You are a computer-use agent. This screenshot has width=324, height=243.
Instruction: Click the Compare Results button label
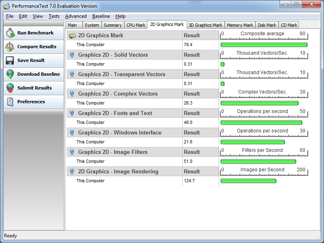point(37,47)
